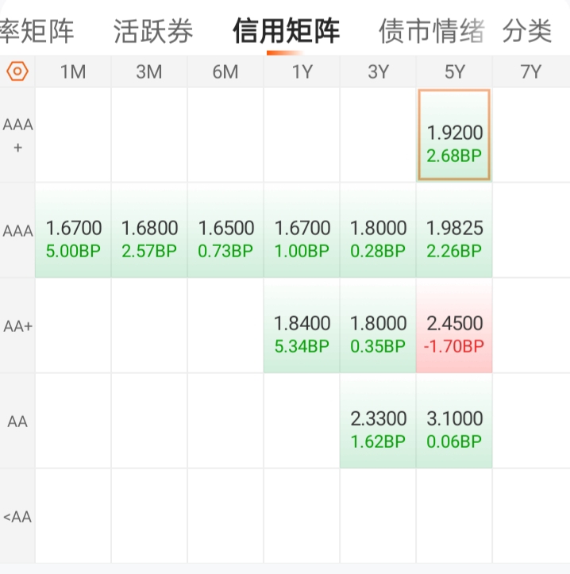Open AA+ 3Y cell showing 0.35BP
Viewport: 570px width, 574px height.
tap(378, 326)
